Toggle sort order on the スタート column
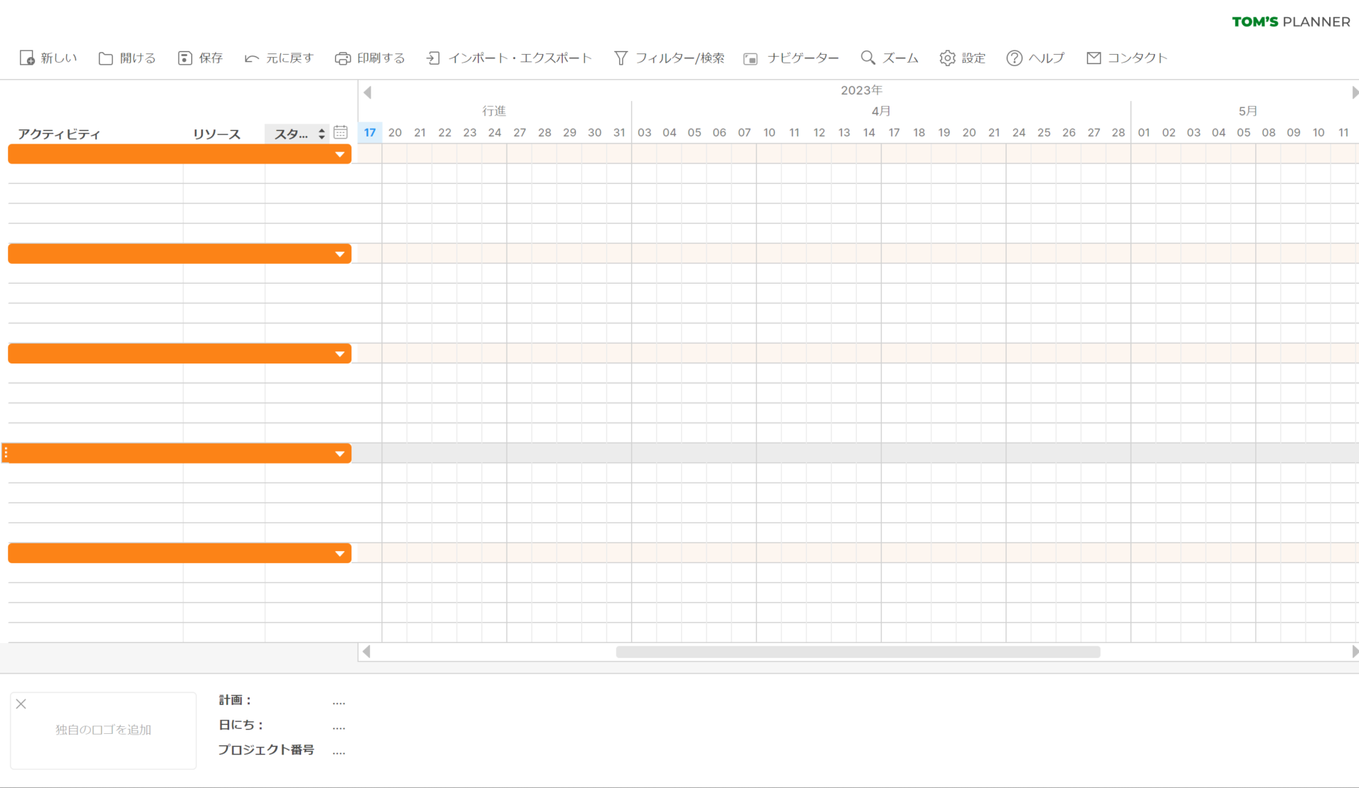 pos(322,133)
